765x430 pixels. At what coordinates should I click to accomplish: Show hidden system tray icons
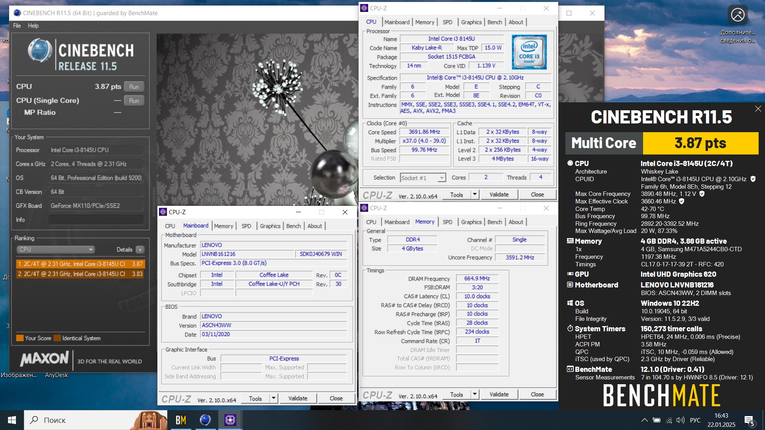click(x=644, y=420)
